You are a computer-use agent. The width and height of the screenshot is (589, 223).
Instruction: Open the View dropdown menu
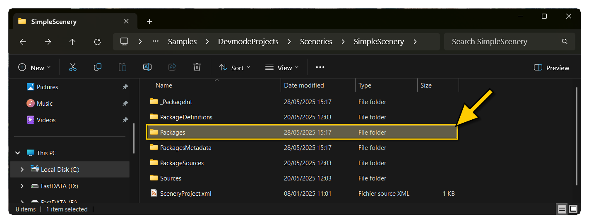click(x=281, y=68)
